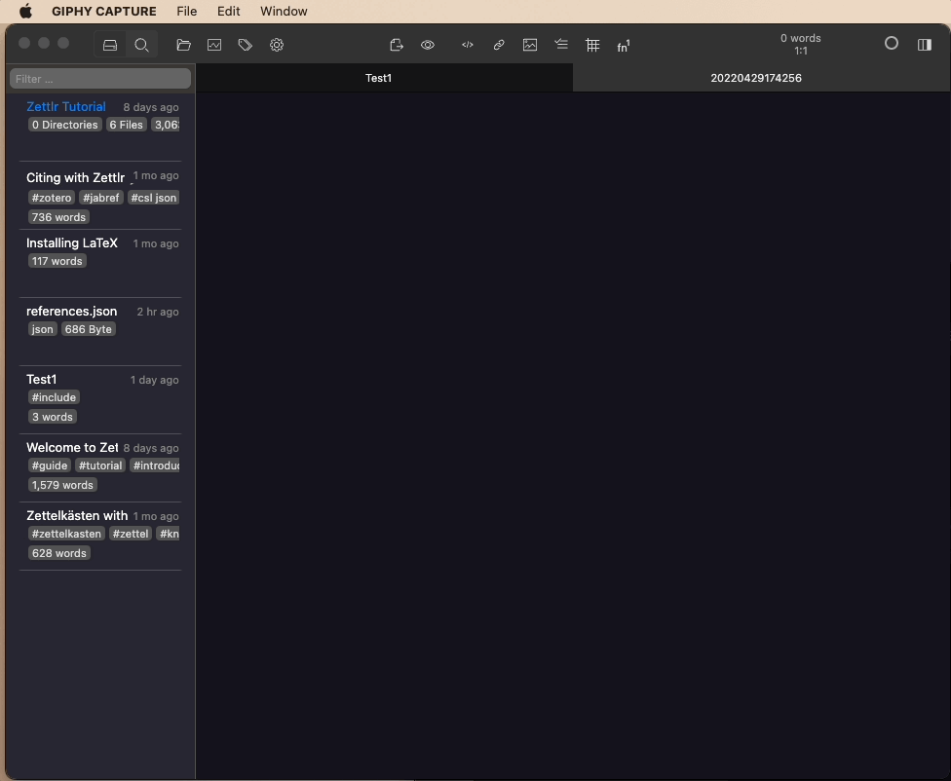Click the open workspace folder icon
This screenshot has height=781, width=951.
click(x=182, y=45)
